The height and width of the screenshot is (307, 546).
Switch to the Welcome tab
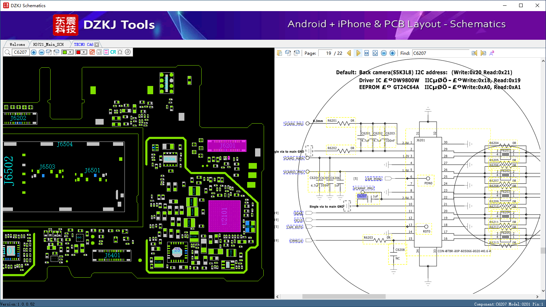17,44
